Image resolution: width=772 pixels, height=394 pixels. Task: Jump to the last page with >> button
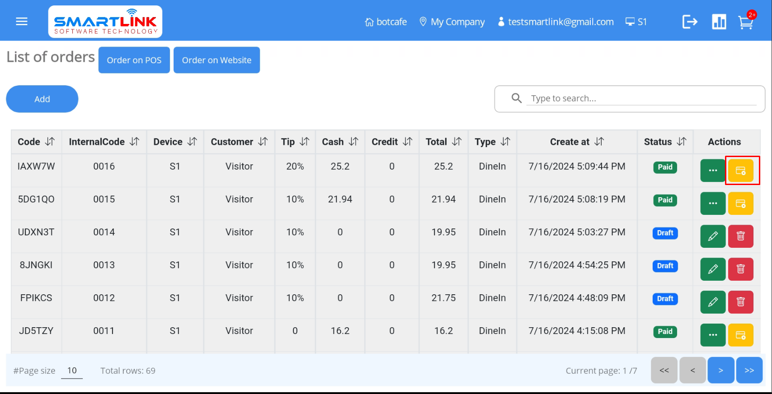point(749,370)
